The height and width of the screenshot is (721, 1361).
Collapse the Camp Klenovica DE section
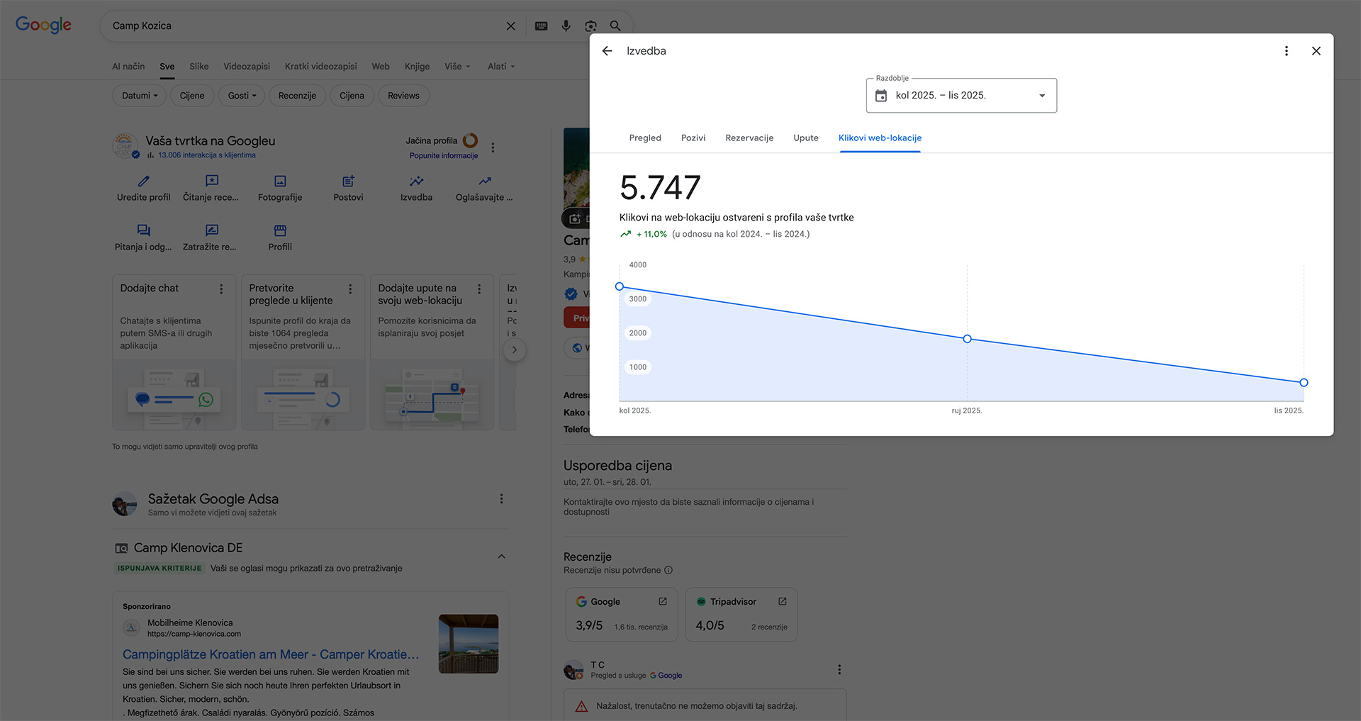501,557
